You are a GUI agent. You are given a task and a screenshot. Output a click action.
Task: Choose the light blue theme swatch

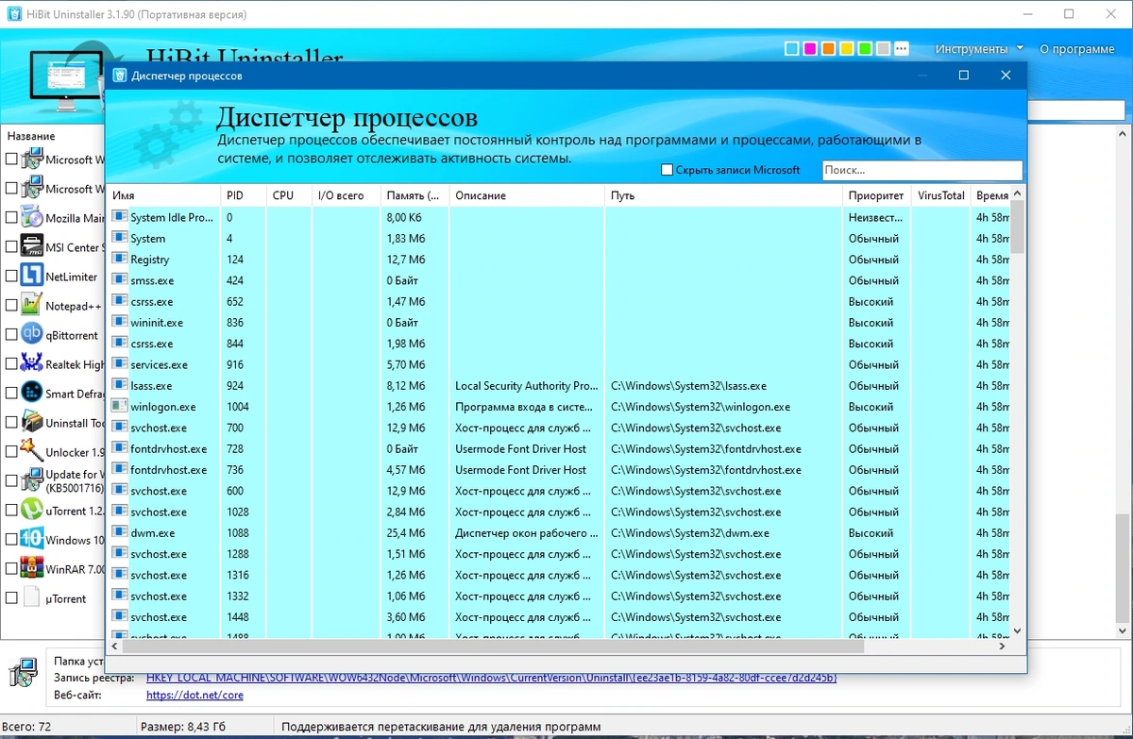click(x=792, y=49)
